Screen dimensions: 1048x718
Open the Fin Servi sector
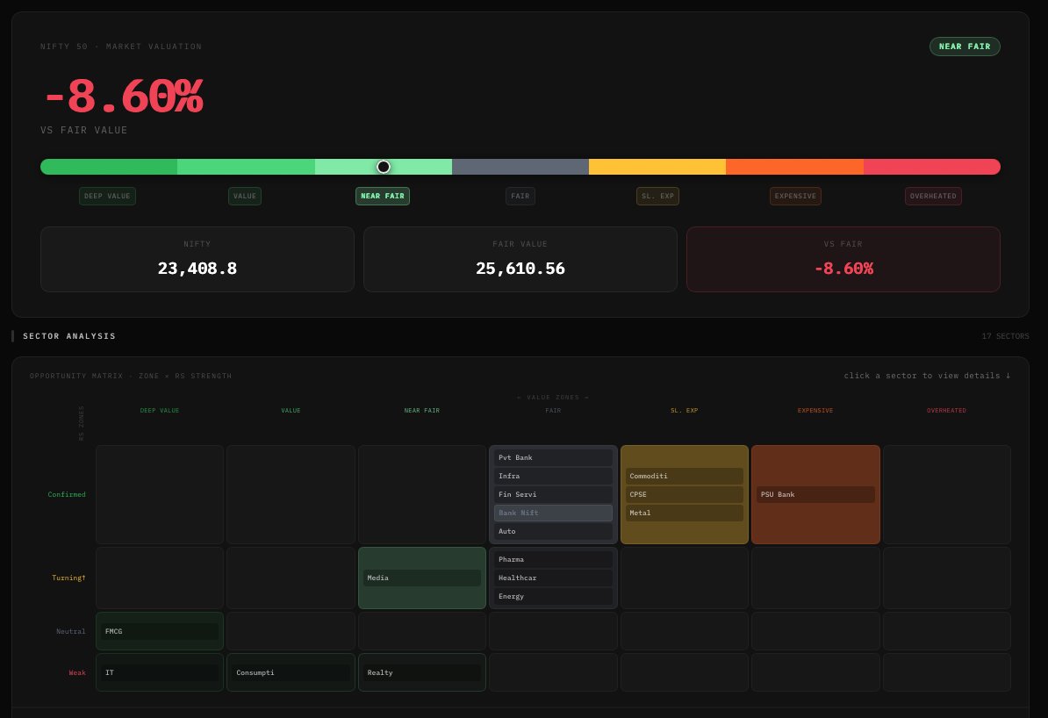[x=553, y=495]
